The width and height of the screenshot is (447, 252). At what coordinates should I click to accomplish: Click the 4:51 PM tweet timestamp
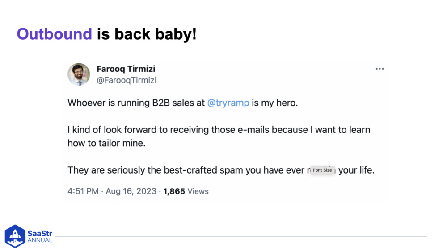[83, 191]
